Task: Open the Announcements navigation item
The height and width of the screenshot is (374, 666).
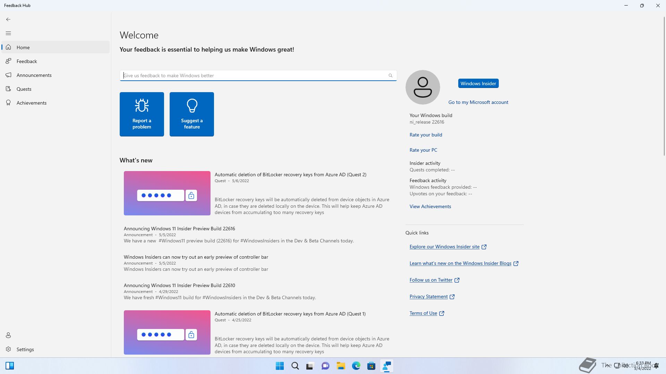Action: 55,75
